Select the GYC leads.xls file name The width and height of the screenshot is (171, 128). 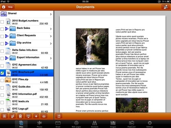point(21,101)
